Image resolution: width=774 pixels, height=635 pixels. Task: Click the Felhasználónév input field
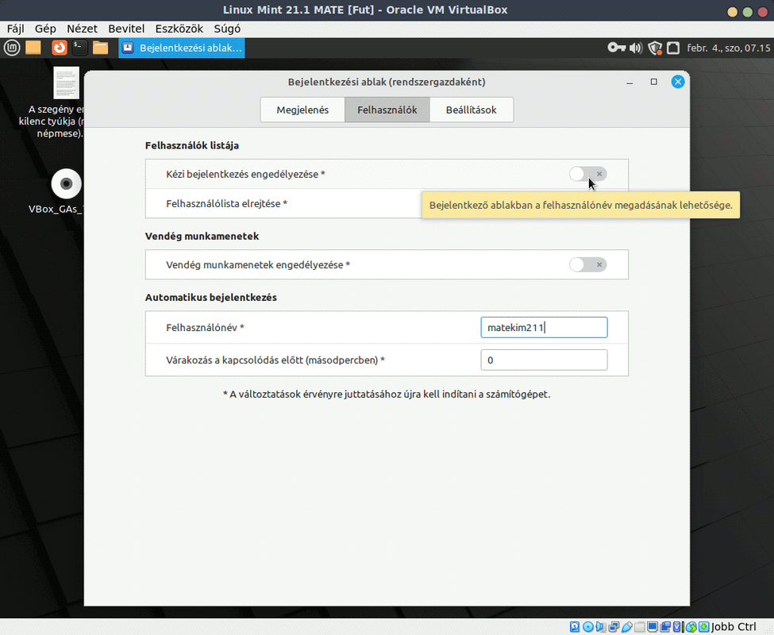tap(544, 328)
